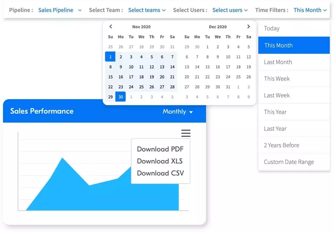Screen dimensions: 334x232
Task: Click Download CSV
Action: click(160, 173)
